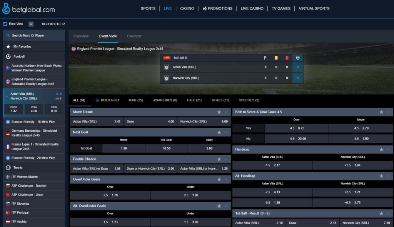Open the BUILD A BET tab

tap(108, 100)
